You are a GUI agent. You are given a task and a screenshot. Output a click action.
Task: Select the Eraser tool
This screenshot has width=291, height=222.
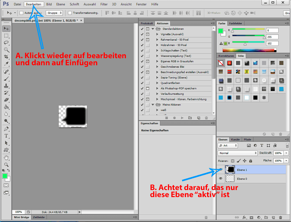[x=6, y=100]
